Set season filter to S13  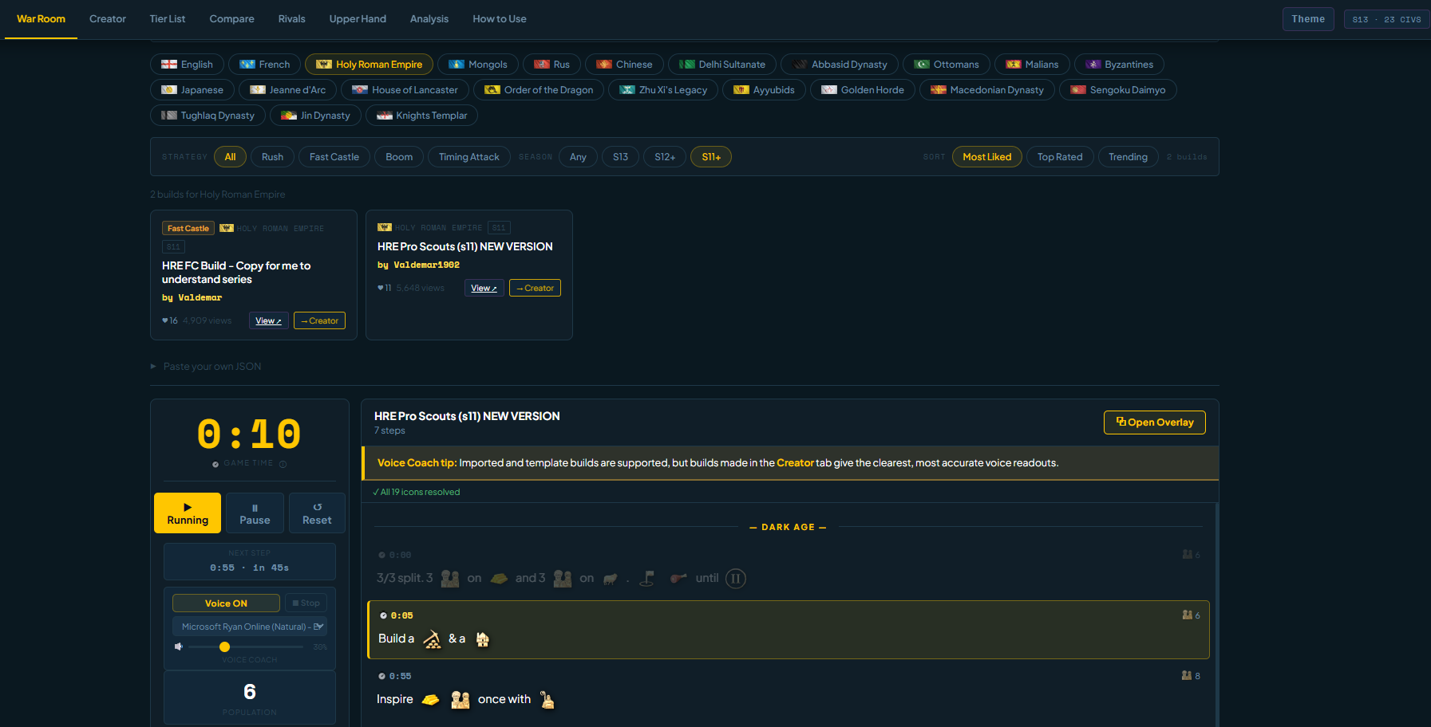point(620,157)
